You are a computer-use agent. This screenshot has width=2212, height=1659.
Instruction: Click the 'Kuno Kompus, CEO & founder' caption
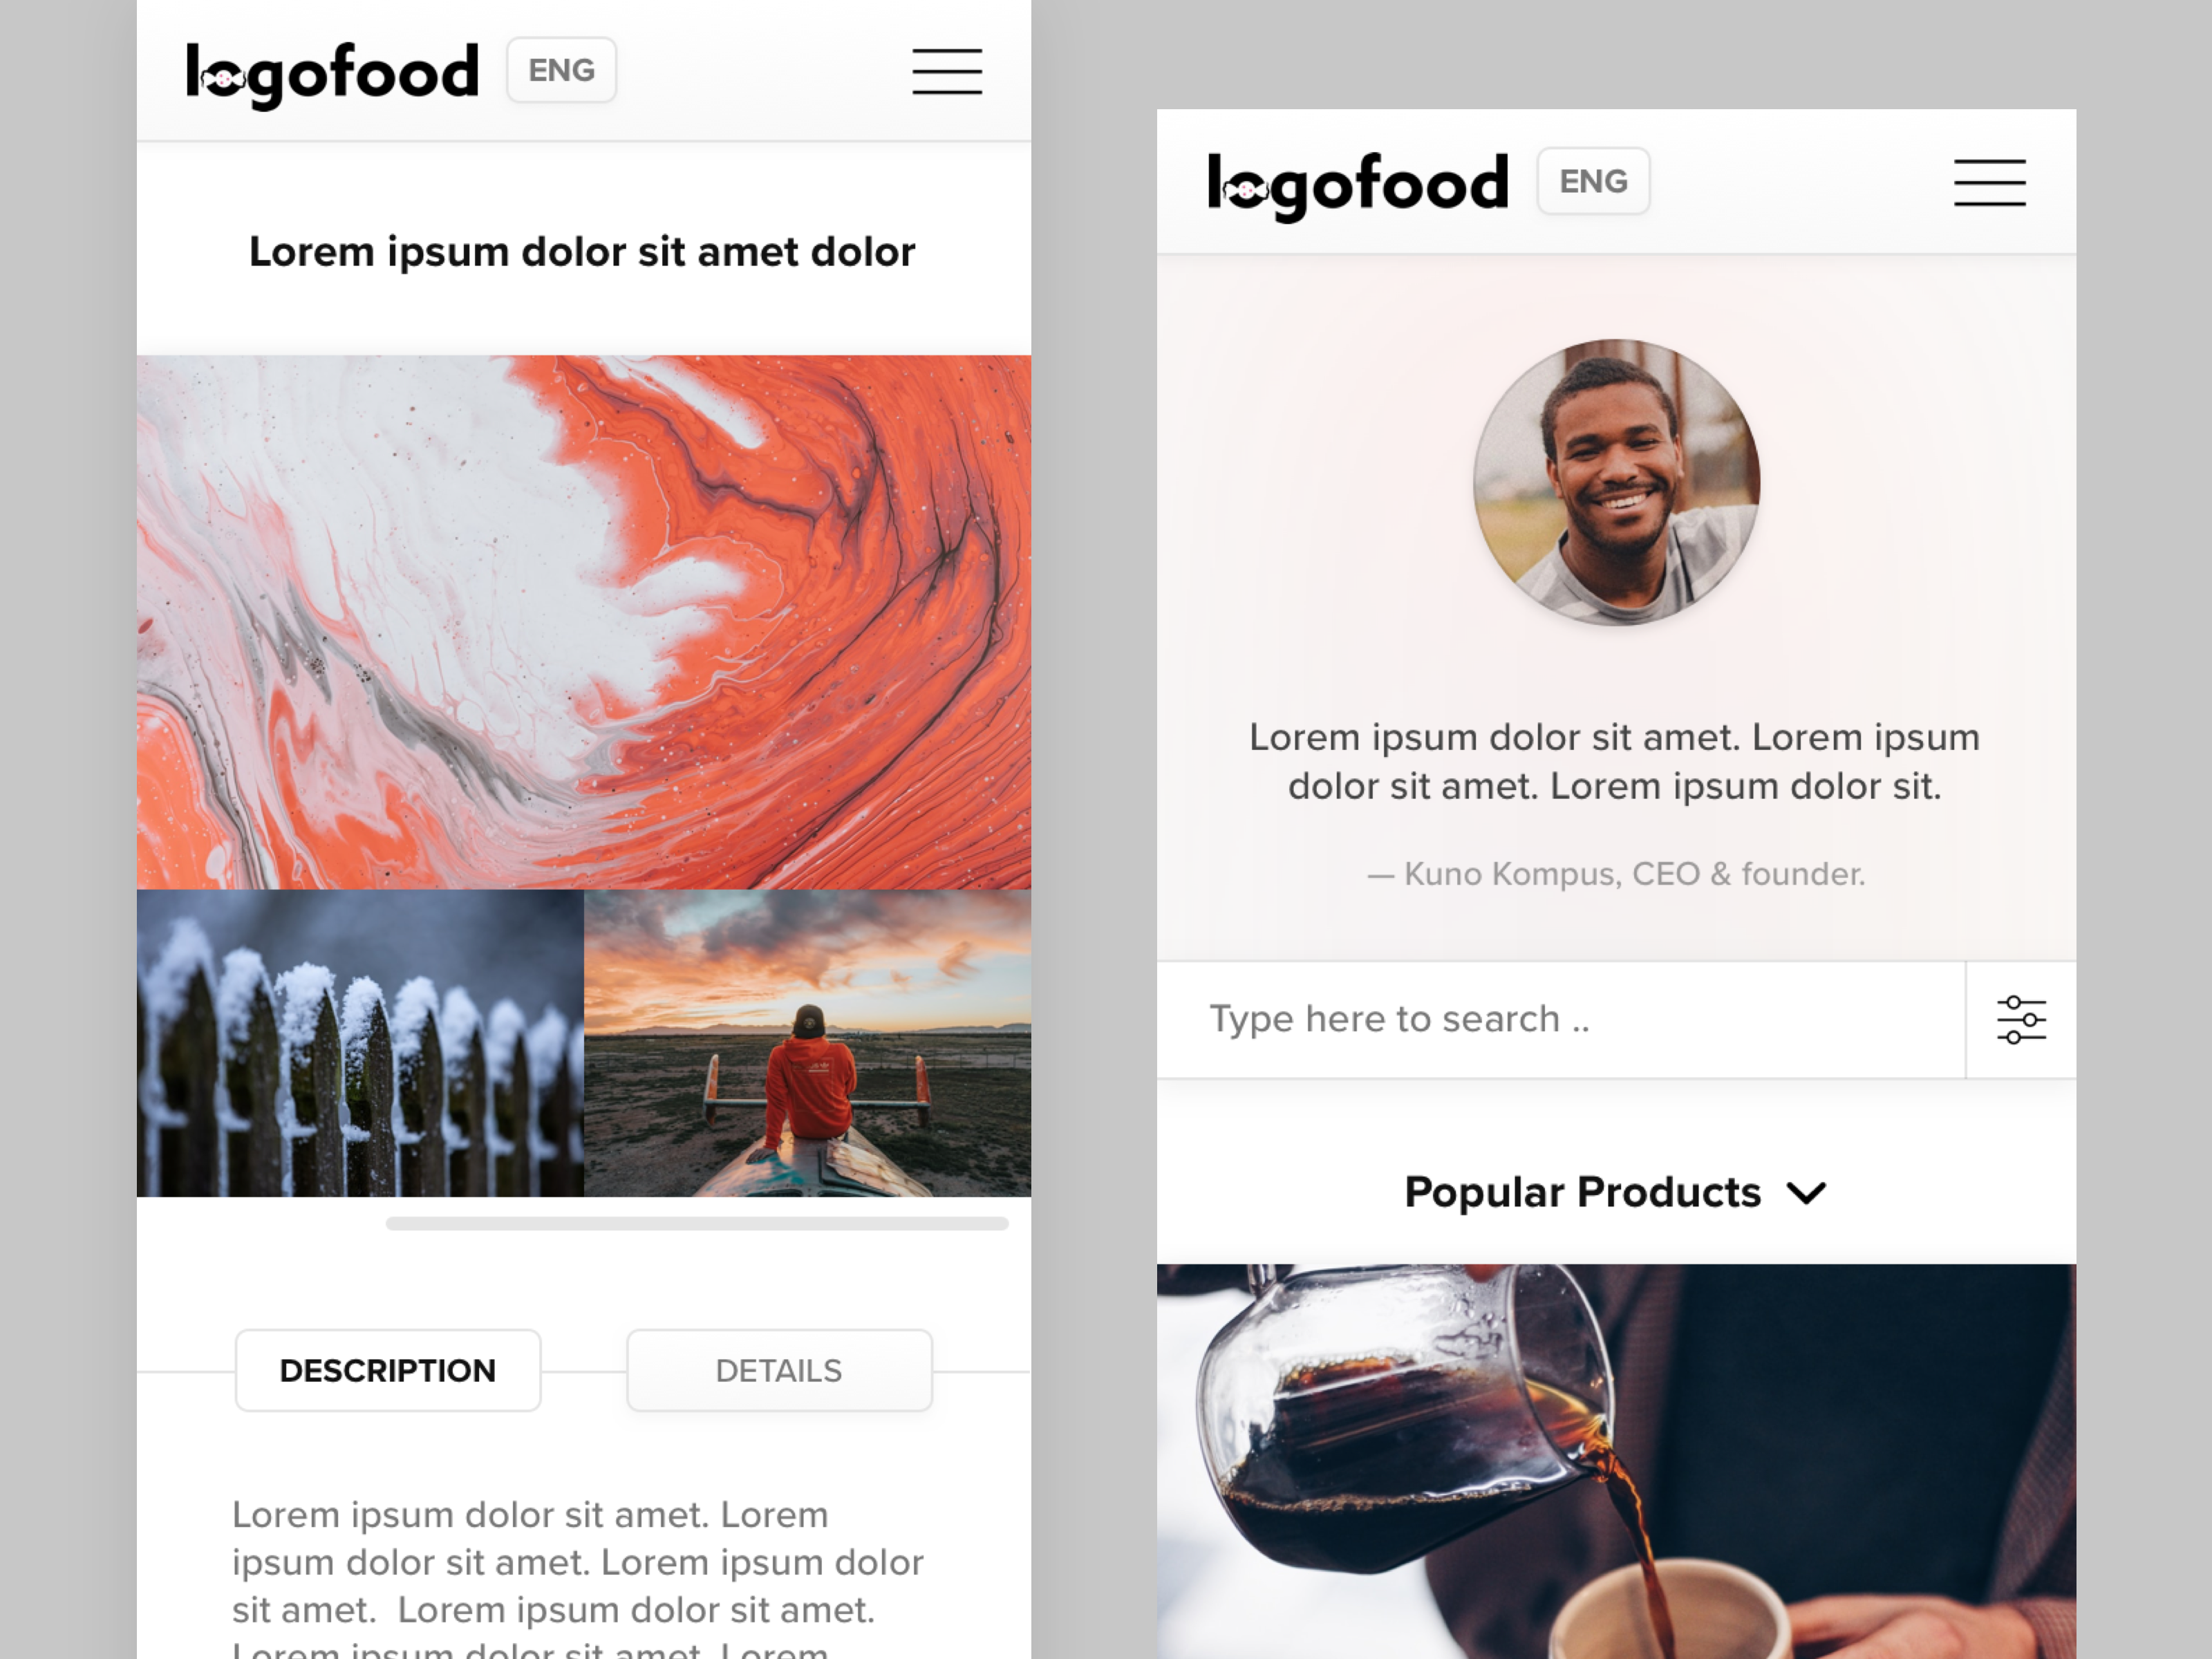(1616, 874)
